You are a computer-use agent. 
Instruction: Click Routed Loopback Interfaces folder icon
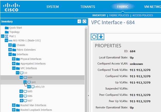click(18, 110)
